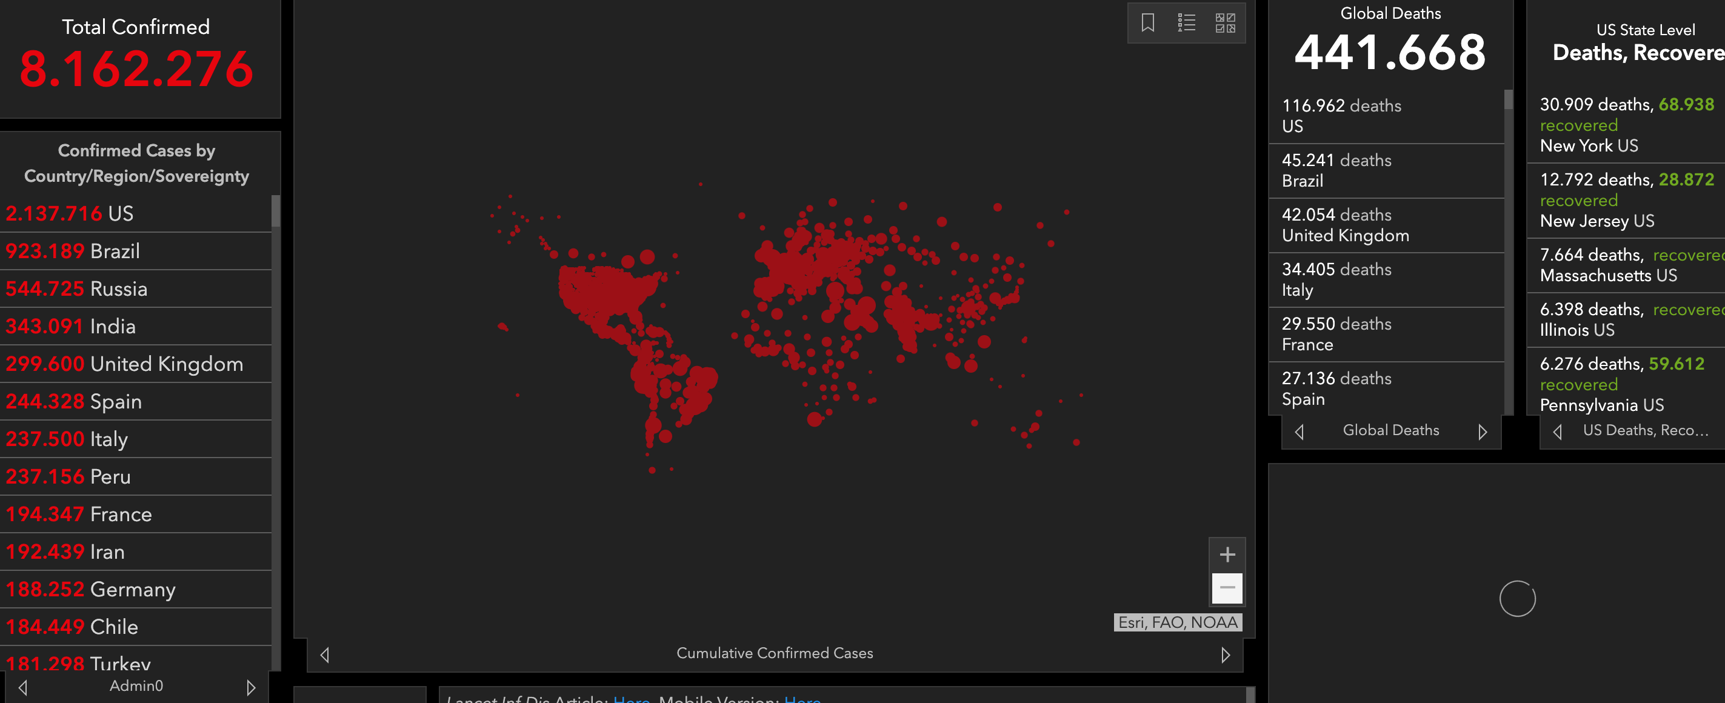Image resolution: width=1725 pixels, height=703 pixels.
Task: Previous arrow in Global Deaths panel
Action: click(1299, 432)
